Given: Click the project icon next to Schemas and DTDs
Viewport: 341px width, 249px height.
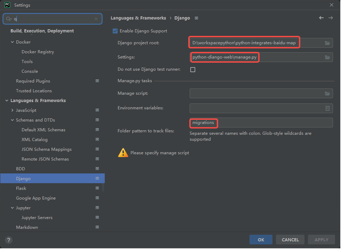Looking at the screenshot, I should point(97,120).
